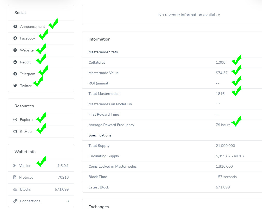Click the Telegram paper plane icon
This screenshot has width=262, height=209.
(15, 74)
